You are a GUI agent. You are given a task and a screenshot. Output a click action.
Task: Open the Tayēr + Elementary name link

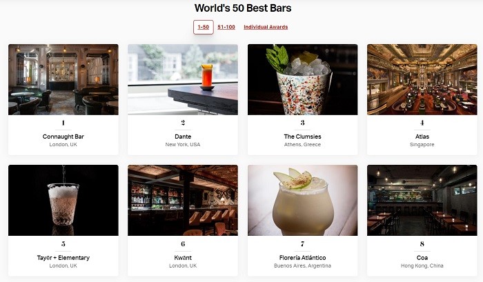click(x=63, y=258)
